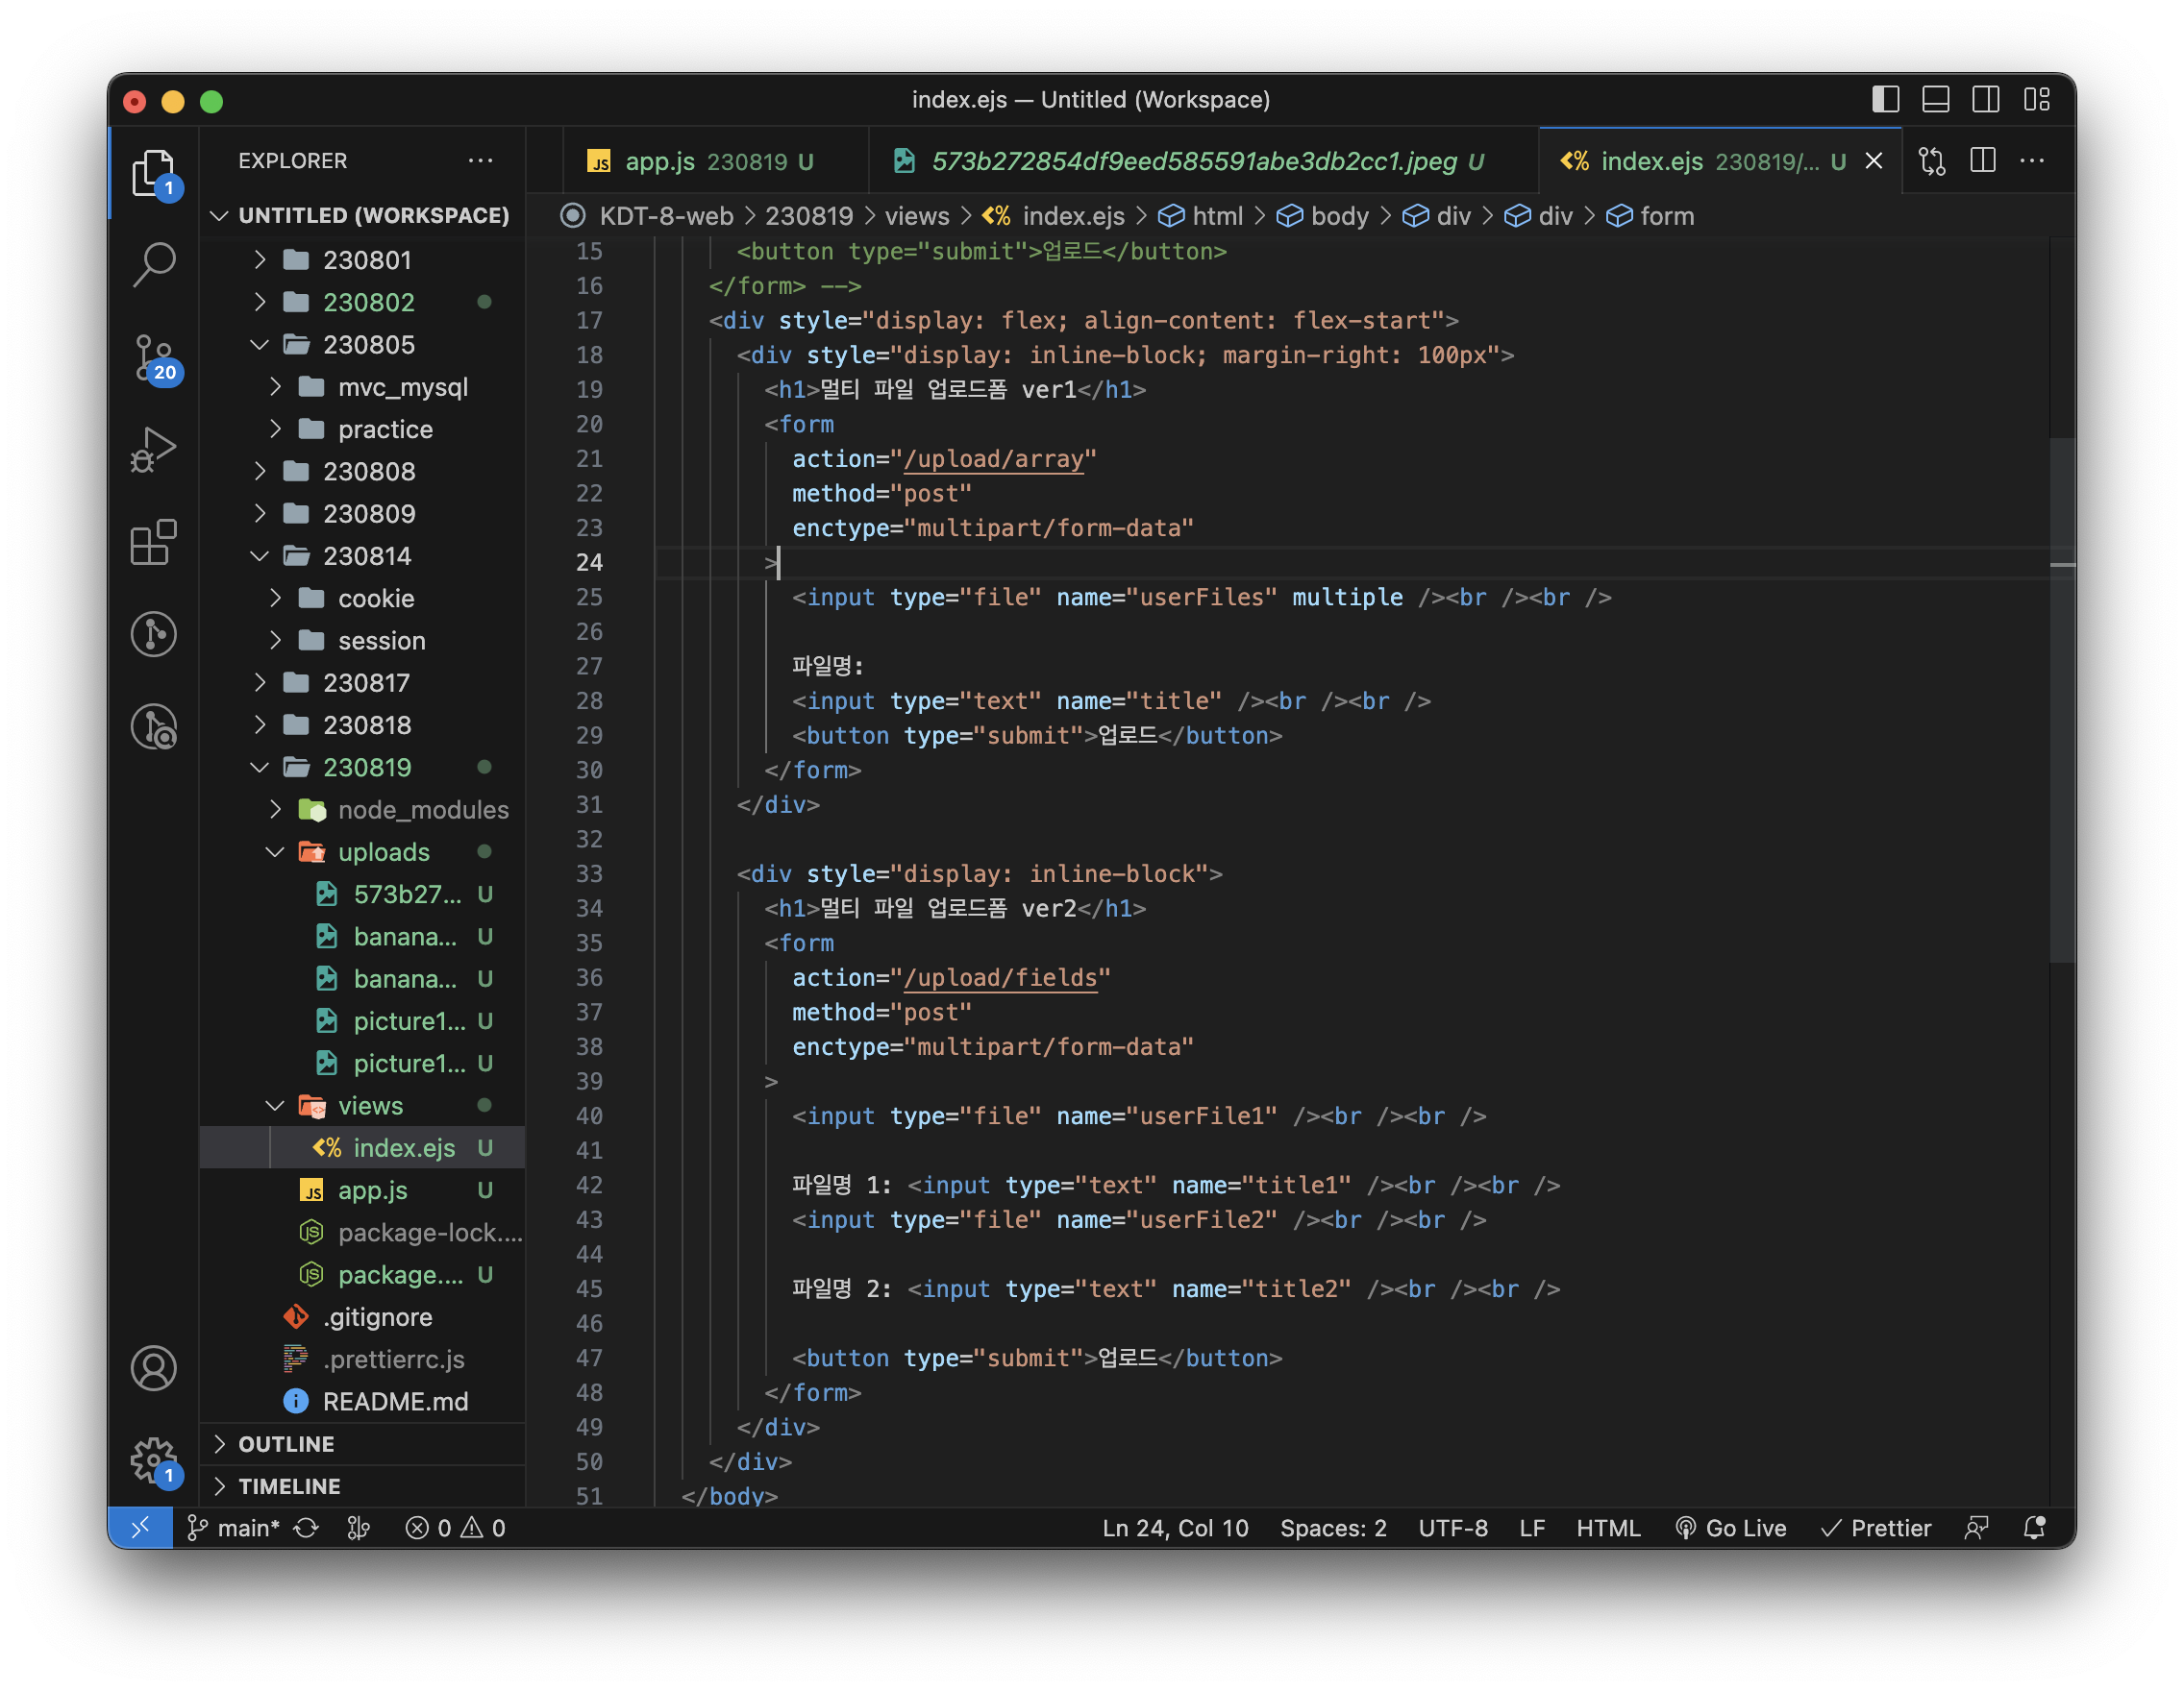Click the views breadcrumb

916,216
